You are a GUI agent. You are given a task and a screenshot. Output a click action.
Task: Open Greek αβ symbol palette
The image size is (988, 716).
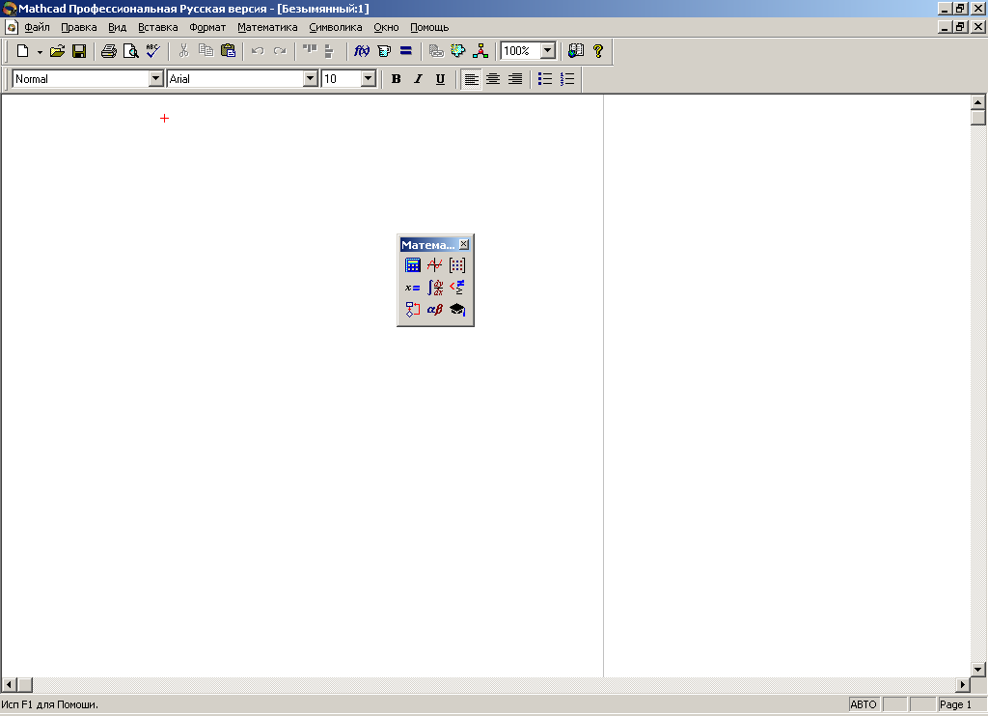pos(435,310)
